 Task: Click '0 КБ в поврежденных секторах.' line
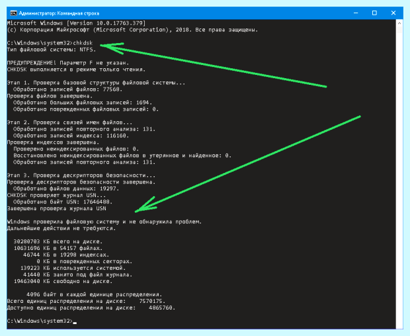[x=84, y=261]
